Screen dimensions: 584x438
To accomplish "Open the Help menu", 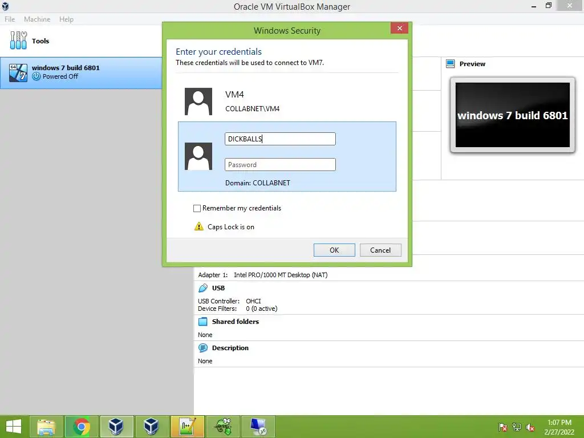I will [x=66, y=19].
